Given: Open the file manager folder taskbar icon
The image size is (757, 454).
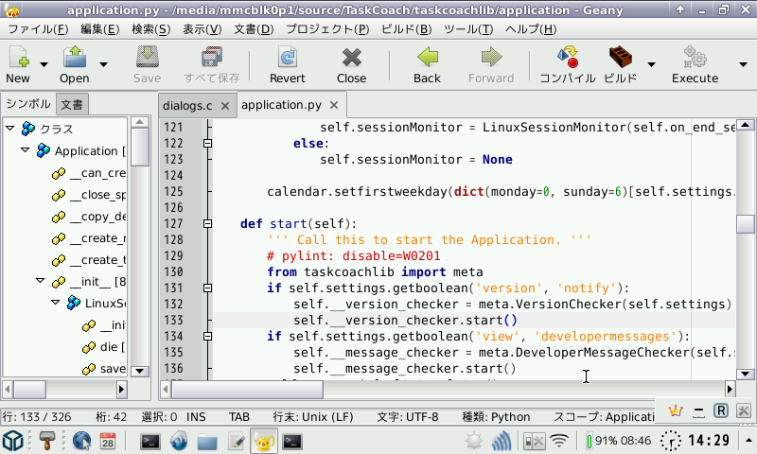Looking at the screenshot, I should tap(207, 442).
